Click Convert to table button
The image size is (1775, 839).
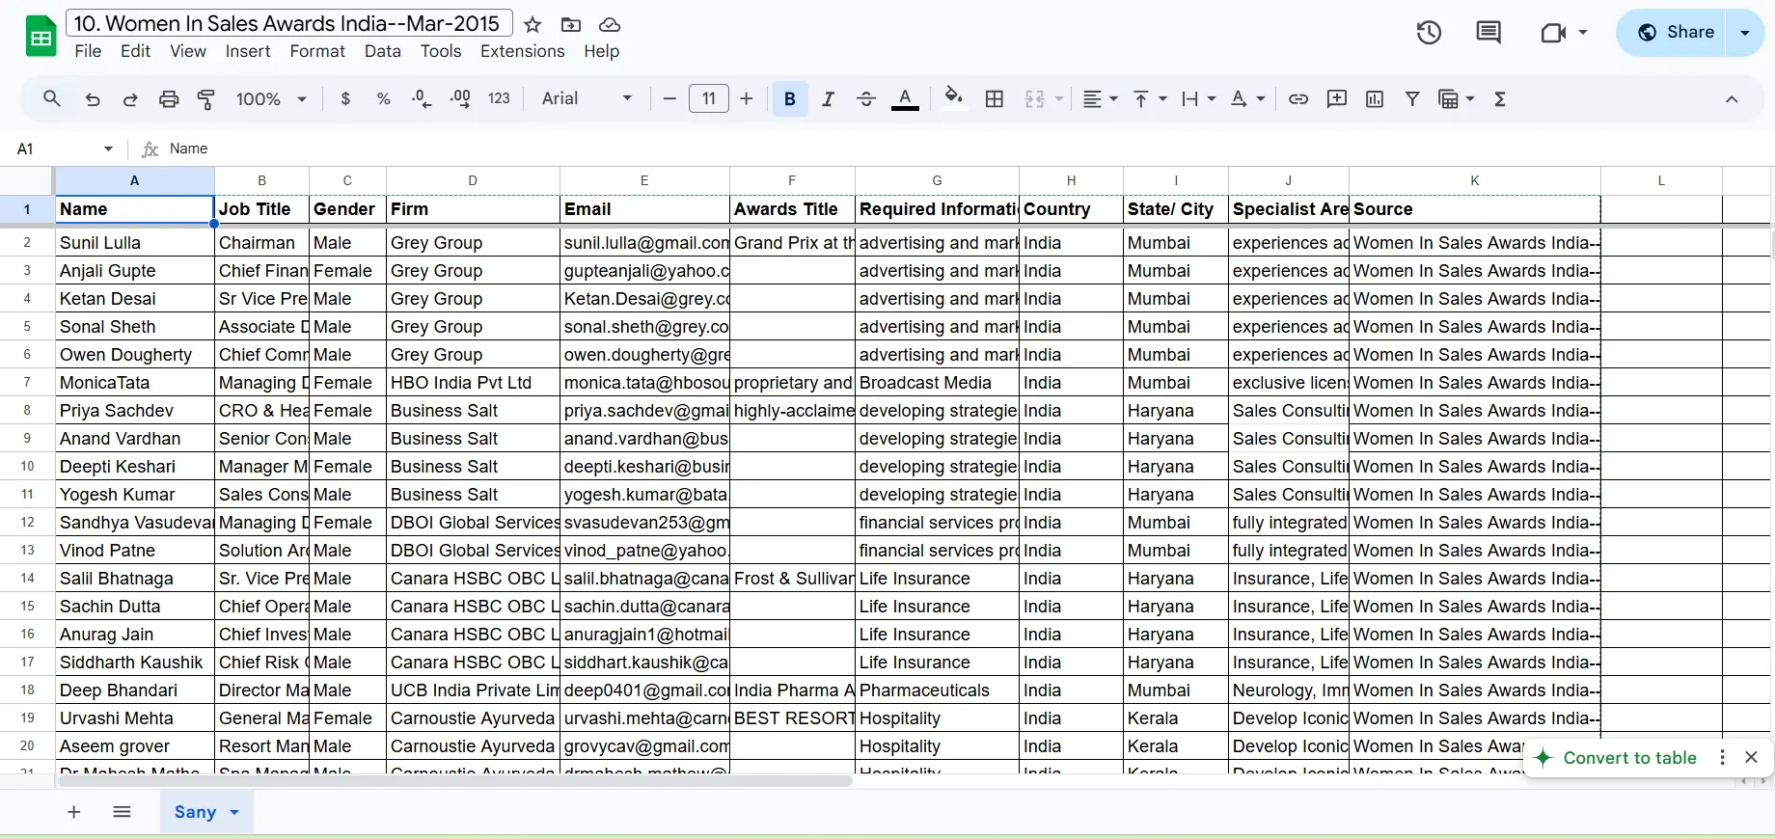[x=1617, y=758]
